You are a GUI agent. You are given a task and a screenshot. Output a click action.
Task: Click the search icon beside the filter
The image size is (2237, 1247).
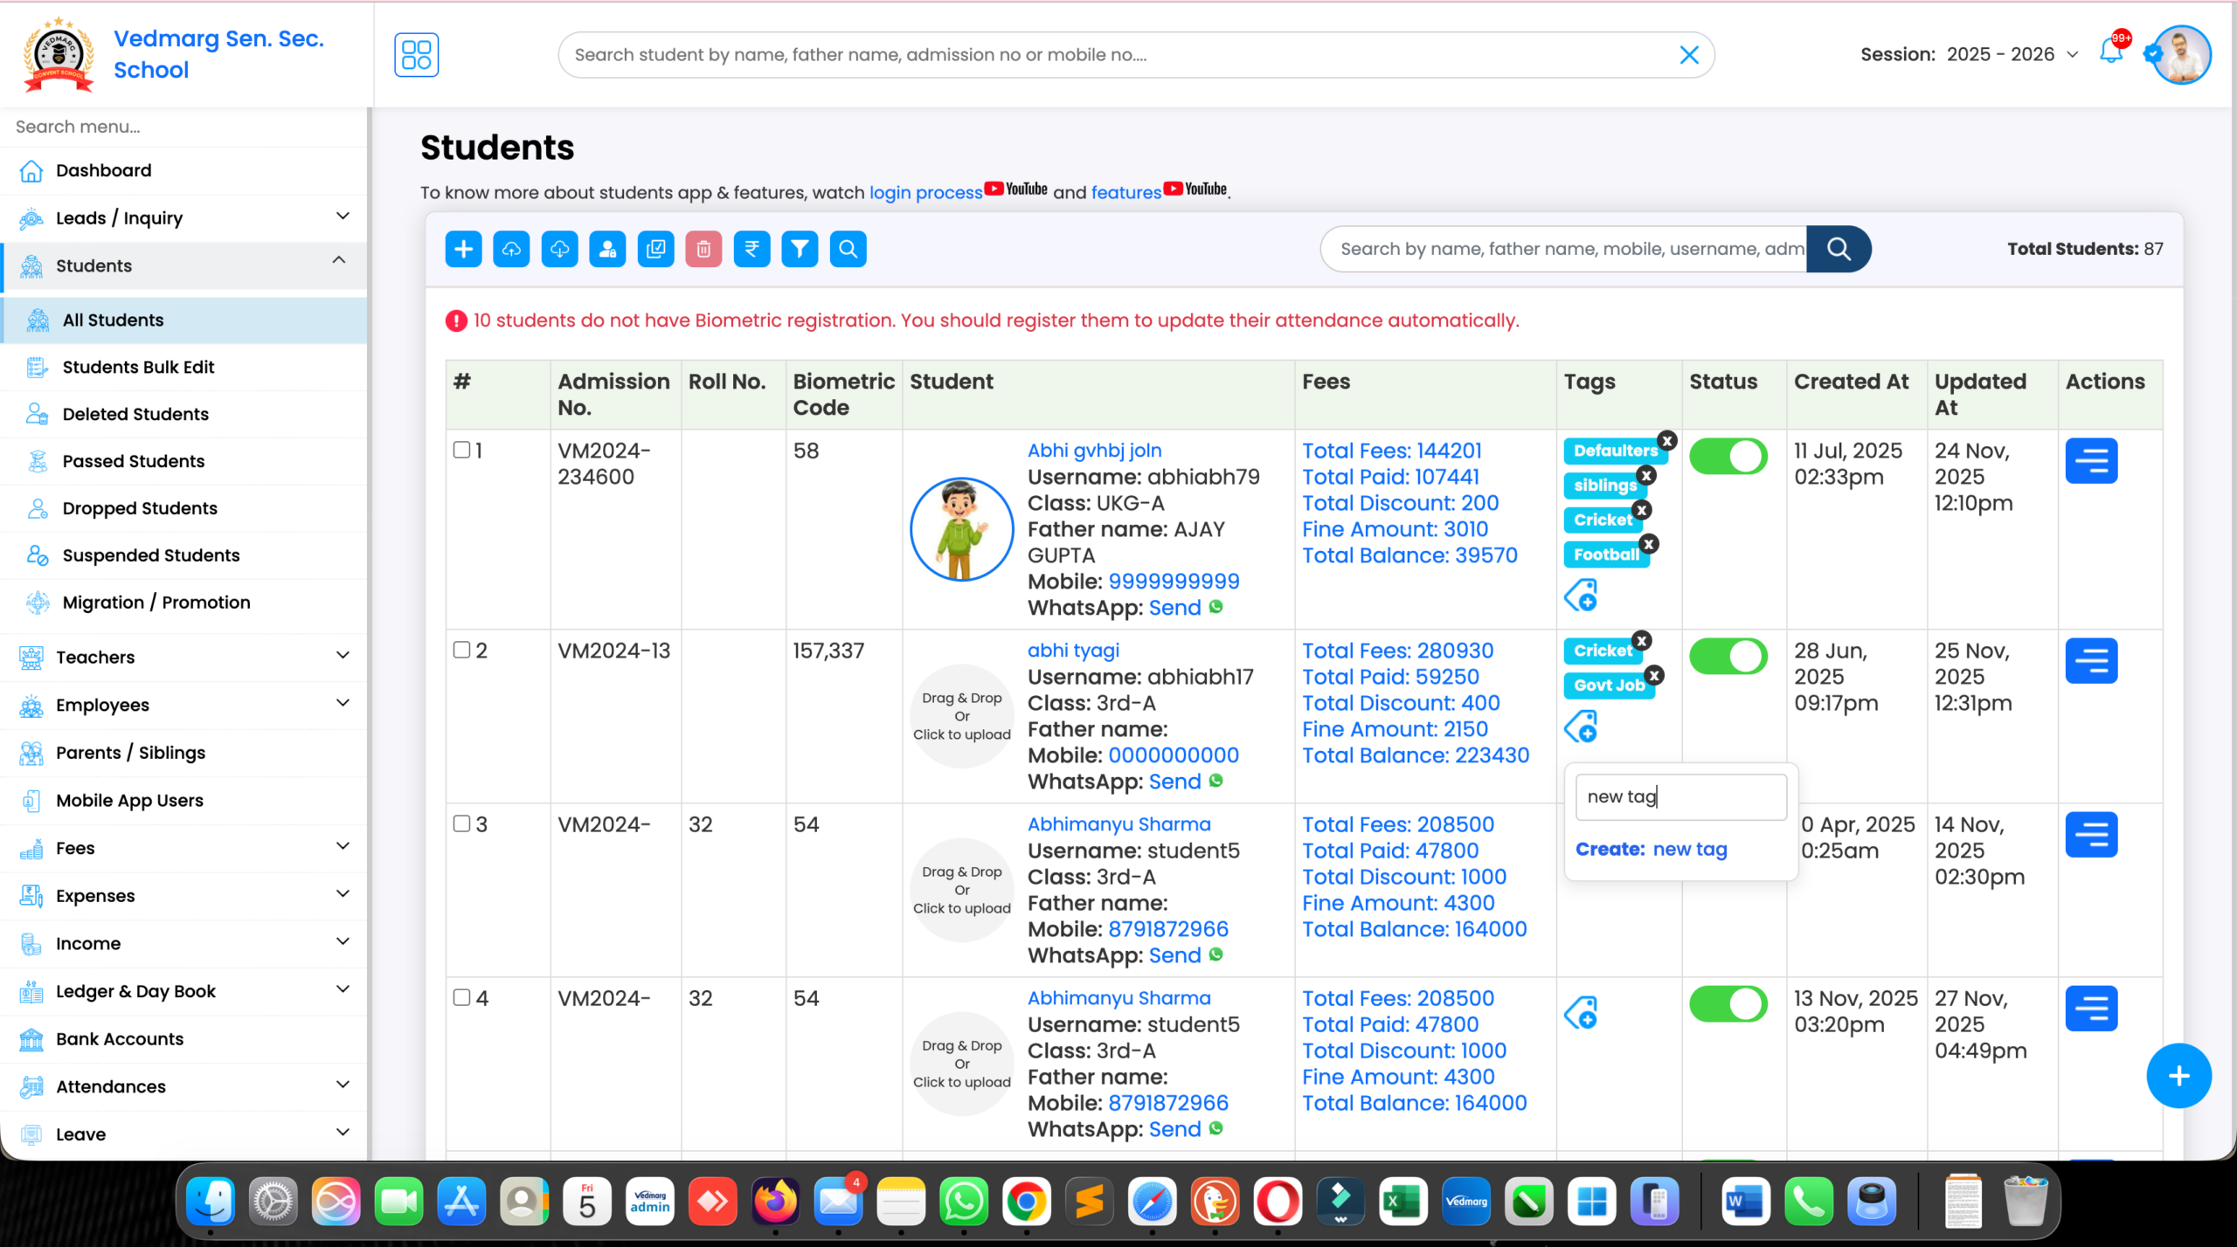(x=848, y=249)
